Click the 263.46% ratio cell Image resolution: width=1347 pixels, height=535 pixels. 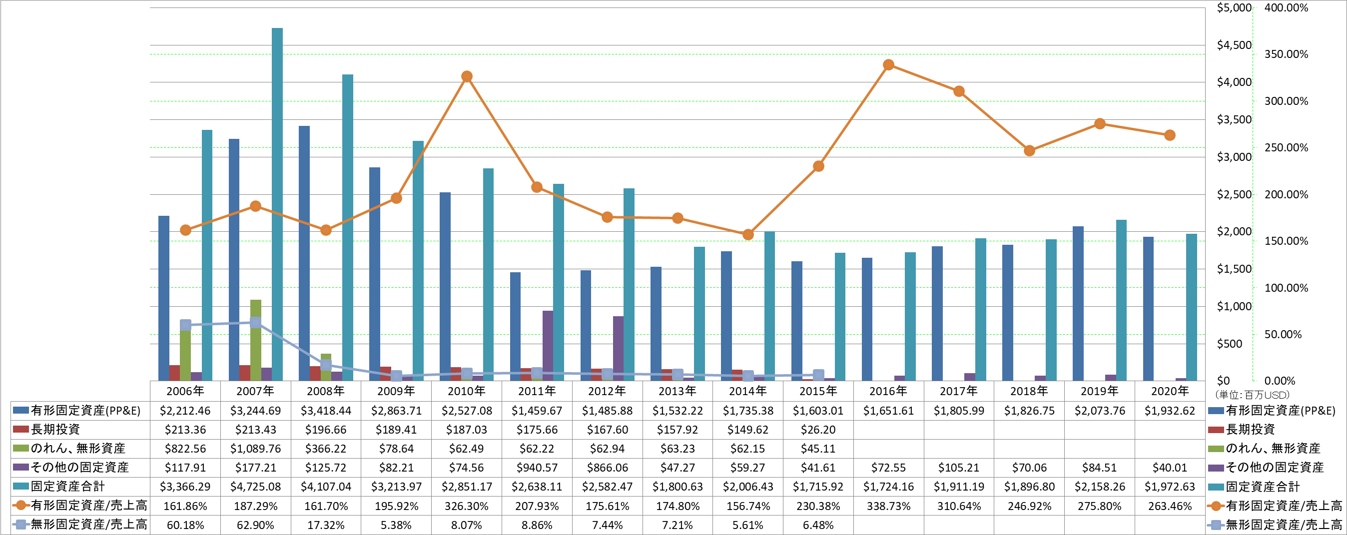click(x=1170, y=506)
